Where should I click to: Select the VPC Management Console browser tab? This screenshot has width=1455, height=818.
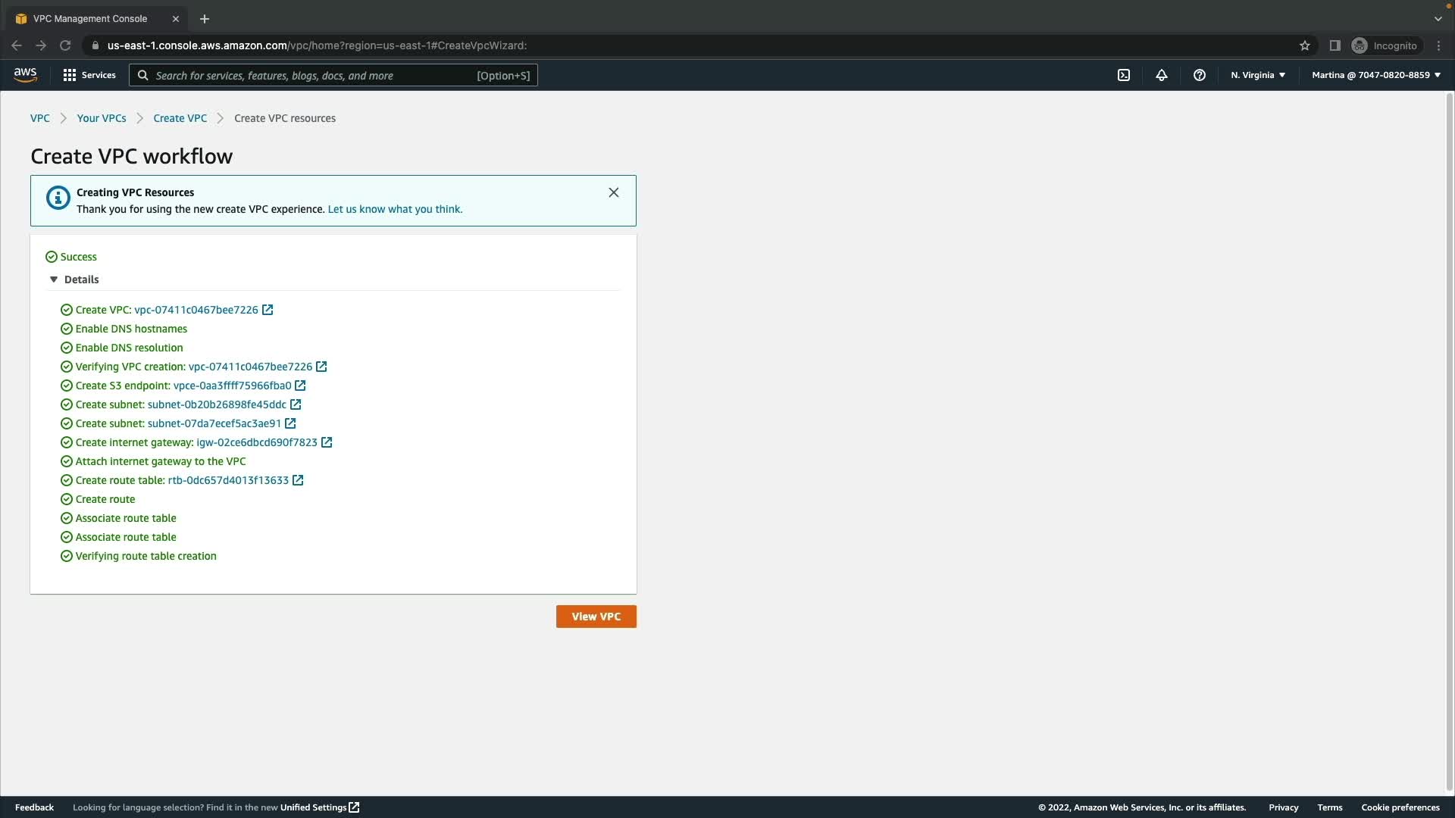point(91,18)
